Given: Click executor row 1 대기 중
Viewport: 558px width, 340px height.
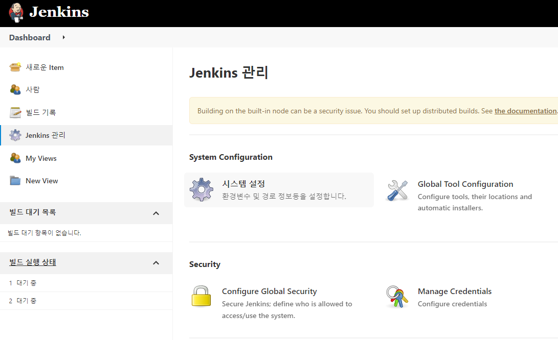Looking at the screenshot, I should (x=86, y=283).
